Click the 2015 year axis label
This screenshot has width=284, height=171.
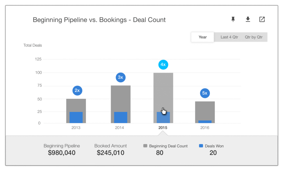click(163, 128)
